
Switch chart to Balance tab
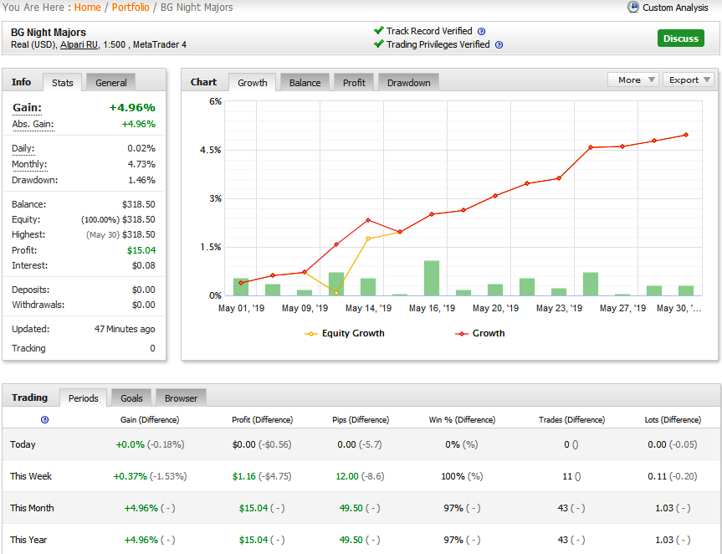[x=305, y=83]
